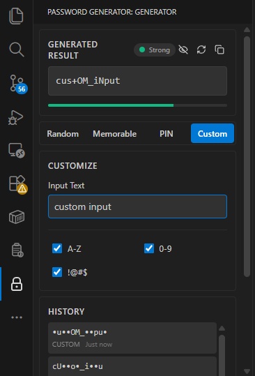Uncheck the 0-9 checkbox
The height and width of the screenshot is (376, 255).
click(x=149, y=248)
